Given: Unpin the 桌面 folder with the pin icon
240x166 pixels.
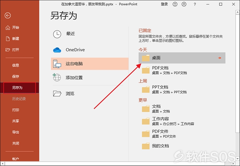Looking at the screenshot, I should (220, 58).
